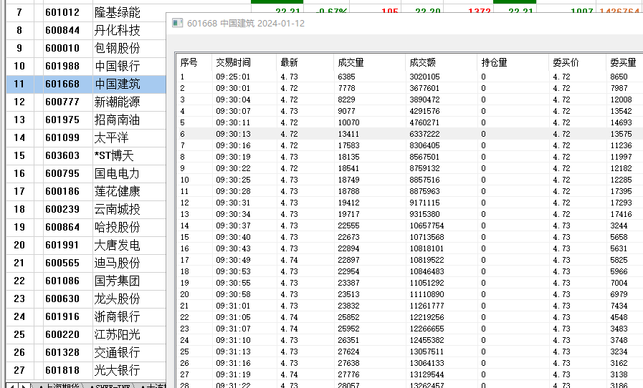Viewport: 643px width, 388px height.
Task: Click the 09:31:19 trade time cell
Action: click(x=233, y=375)
